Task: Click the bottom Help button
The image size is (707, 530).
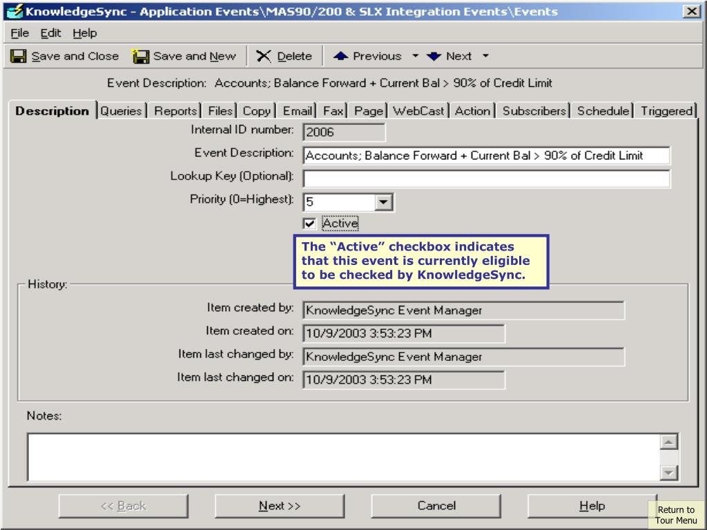Action: pyautogui.click(x=592, y=506)
